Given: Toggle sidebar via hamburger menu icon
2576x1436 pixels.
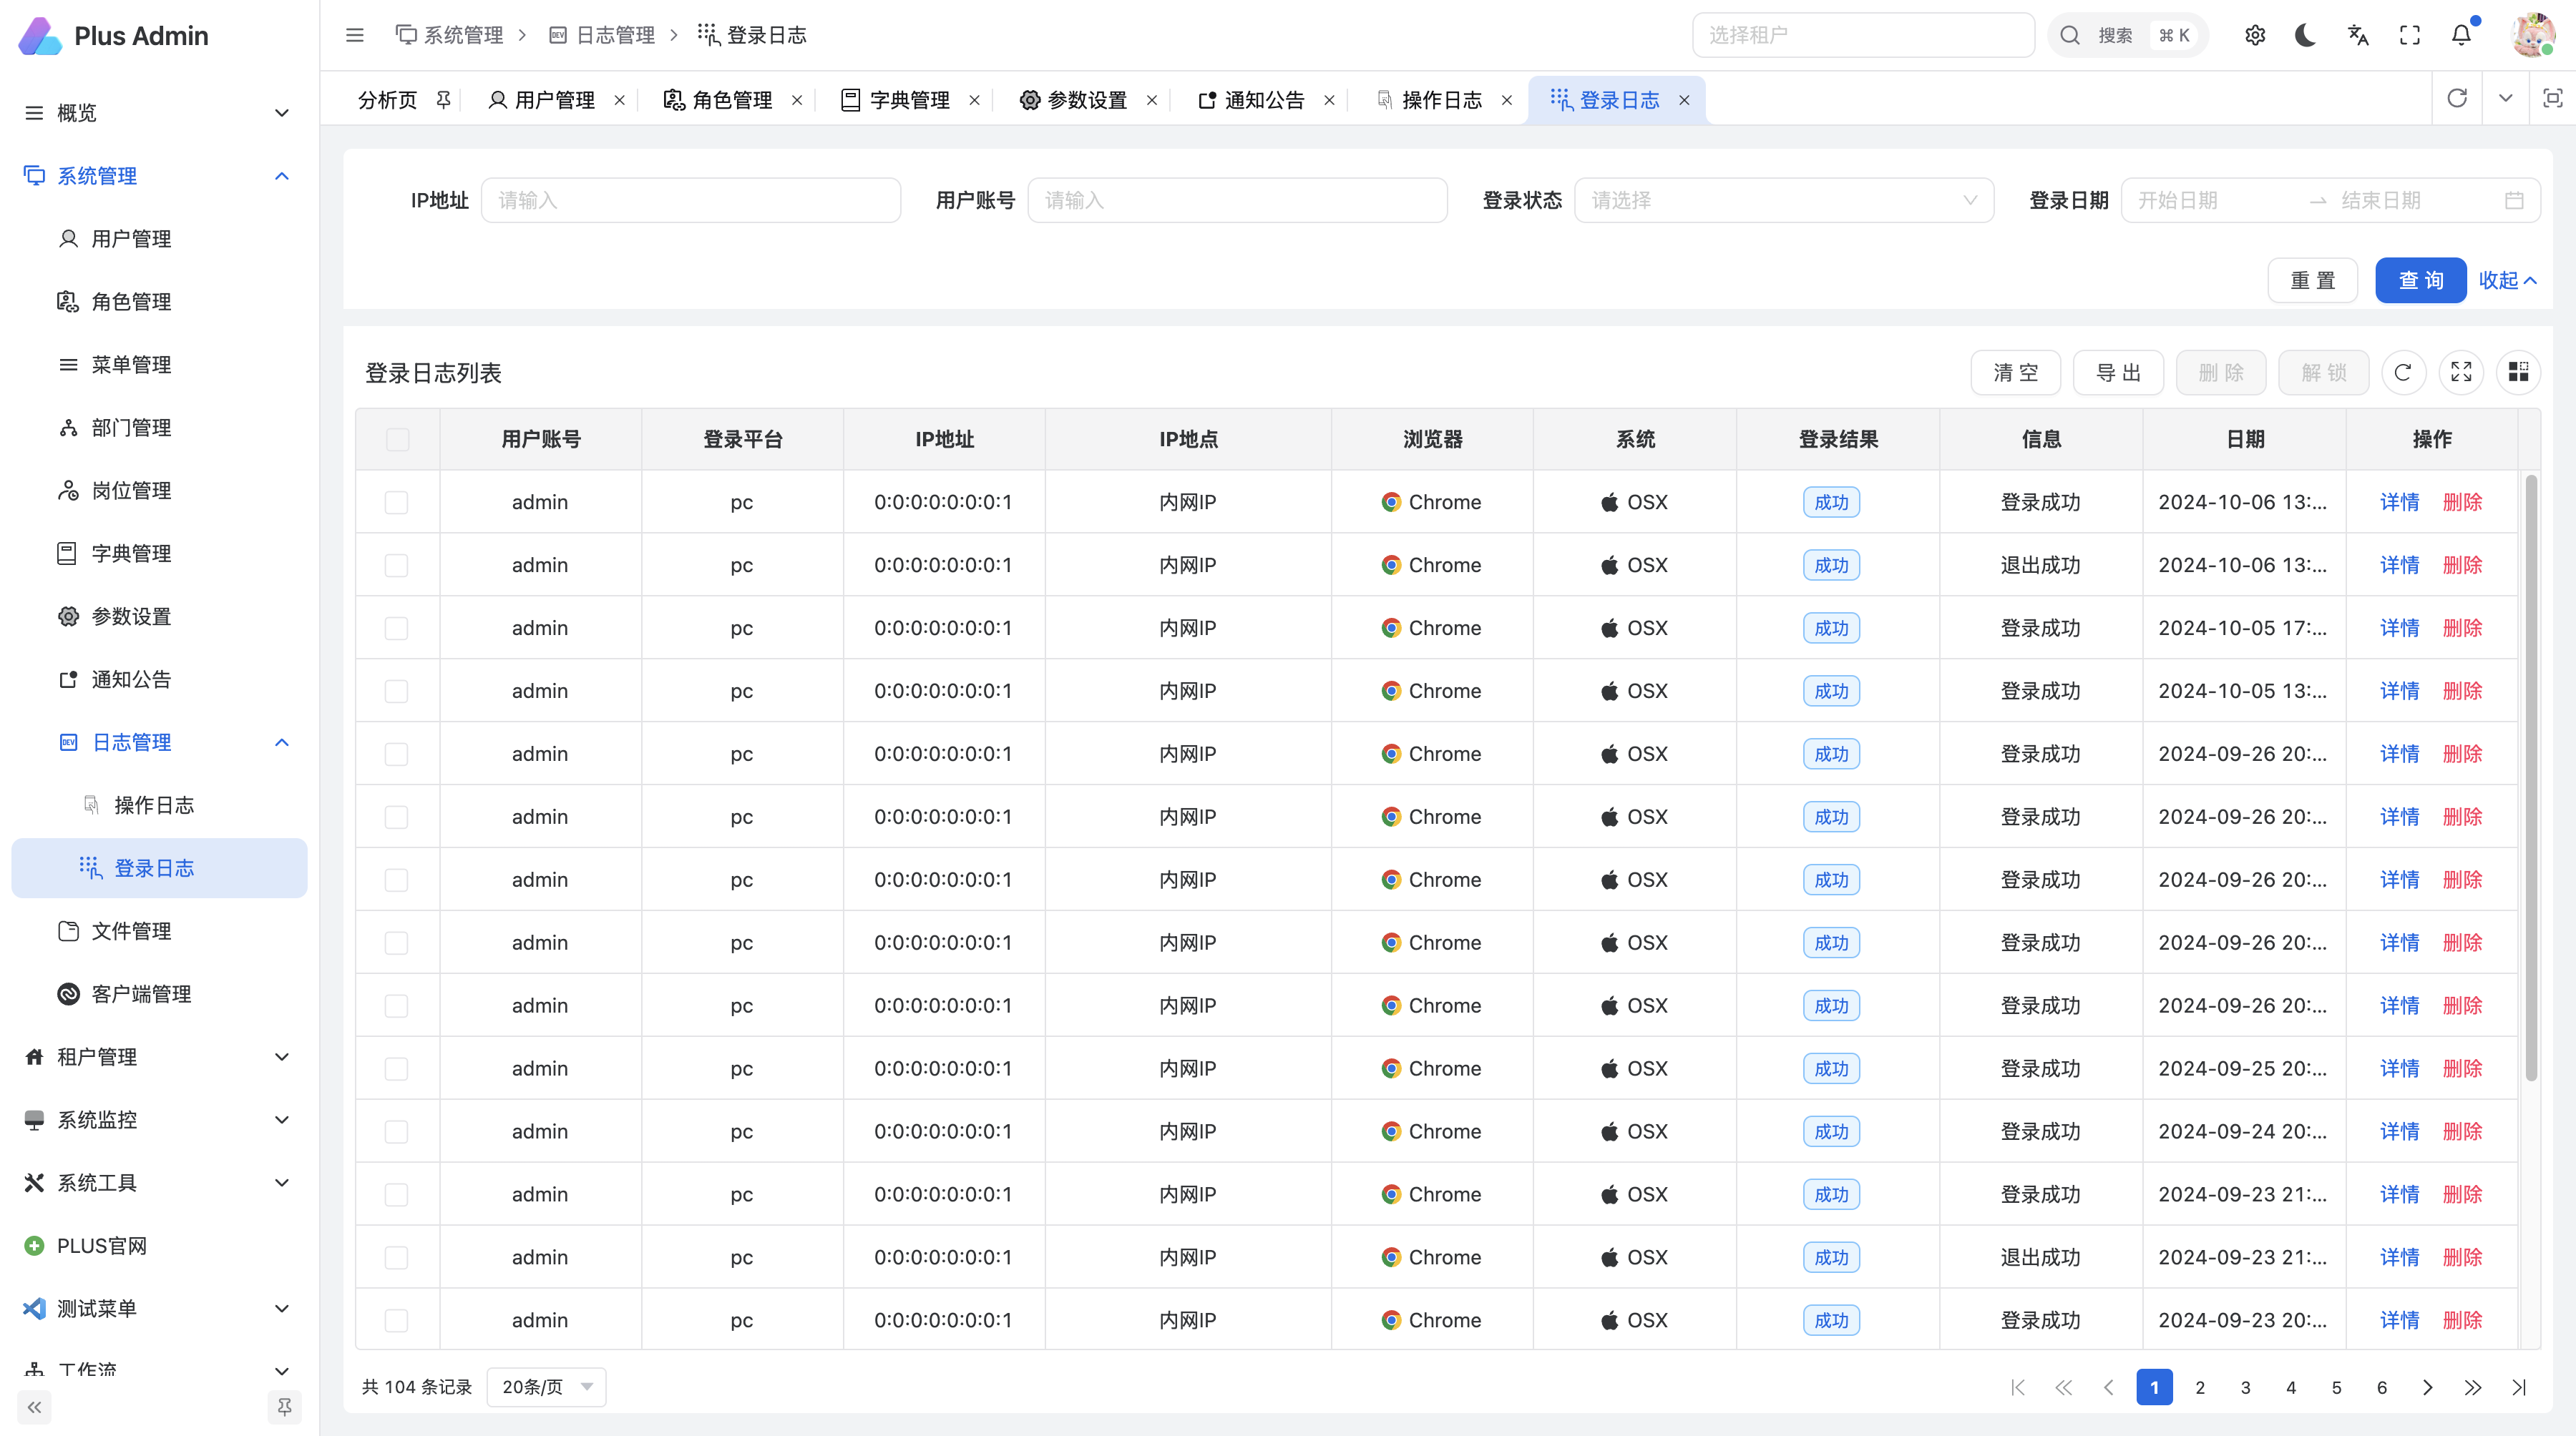Looking at the screenshot, I should coord(354,36).
